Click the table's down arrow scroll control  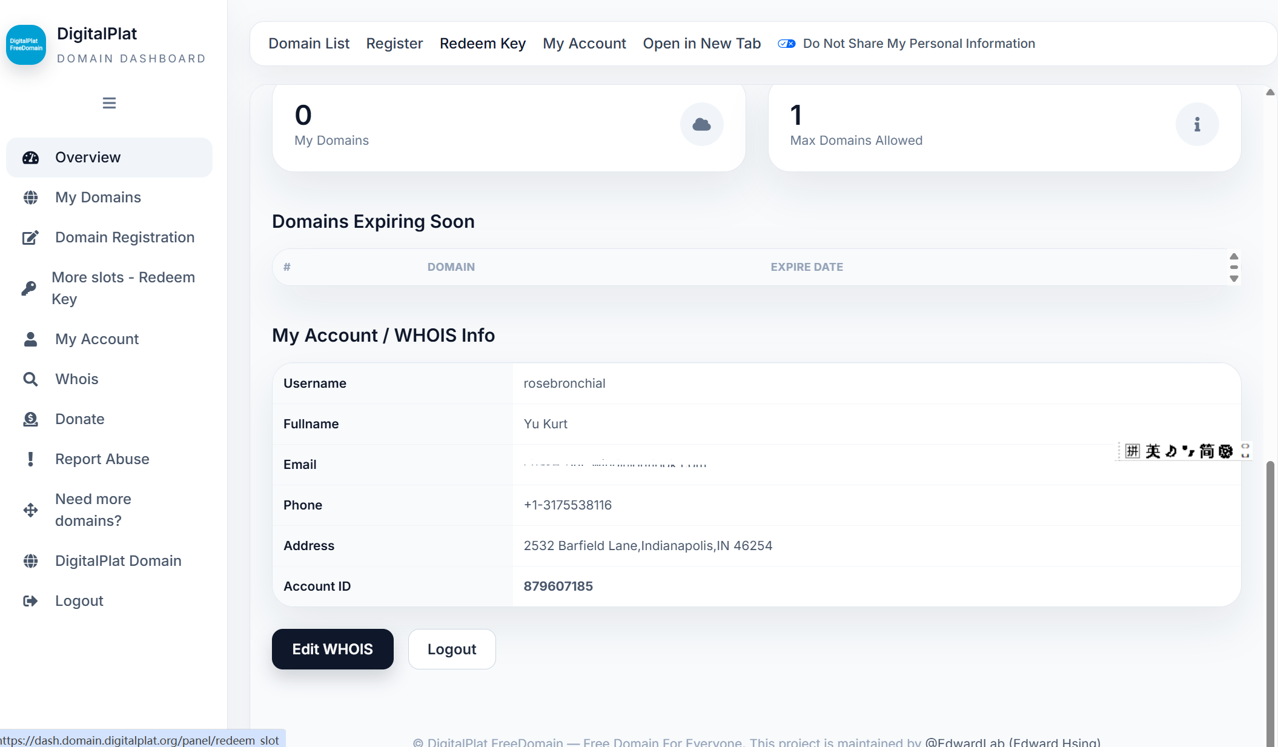pos(1234,279)
